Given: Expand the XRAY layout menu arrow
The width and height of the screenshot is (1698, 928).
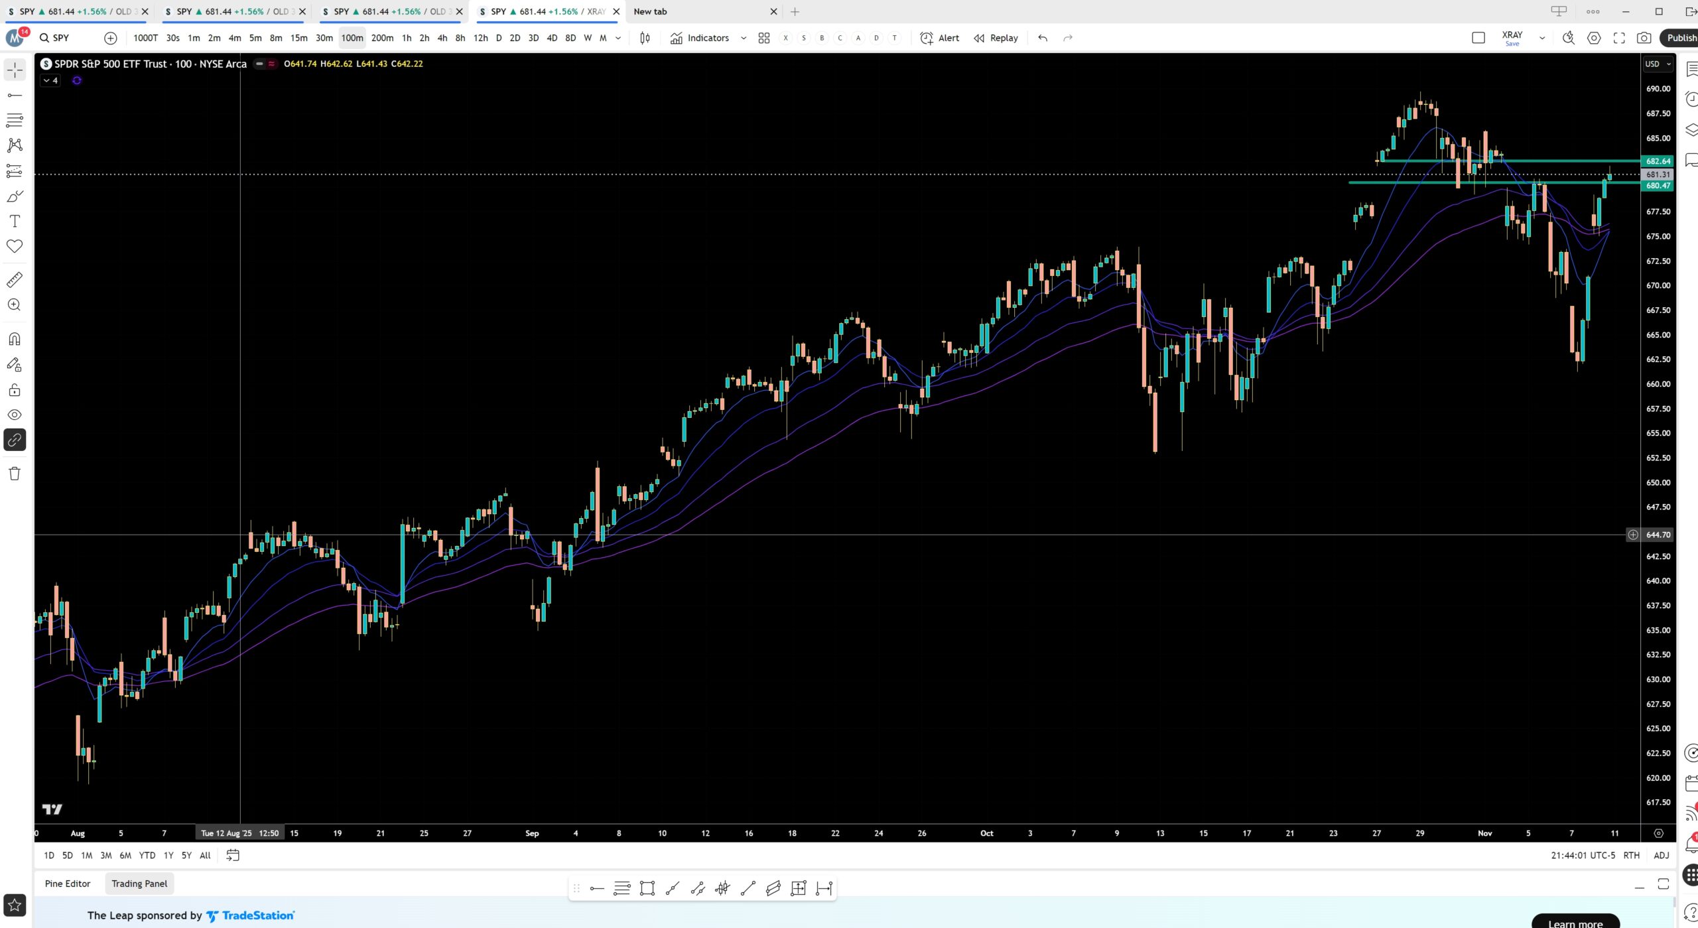Looking at the screenshot, I should (x=1542, y=38).
